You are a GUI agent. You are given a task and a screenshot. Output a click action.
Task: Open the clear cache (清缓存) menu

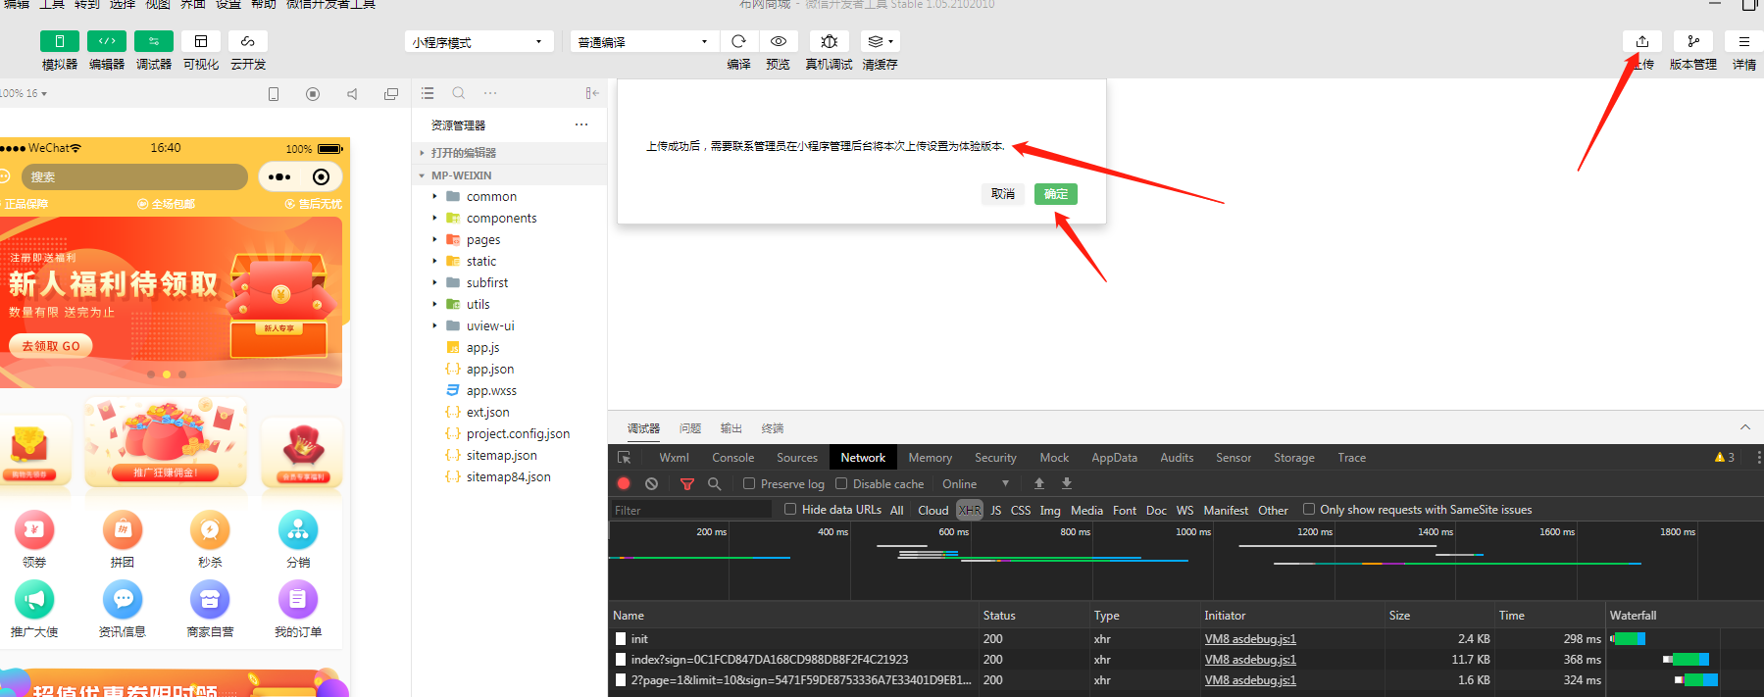880,41
